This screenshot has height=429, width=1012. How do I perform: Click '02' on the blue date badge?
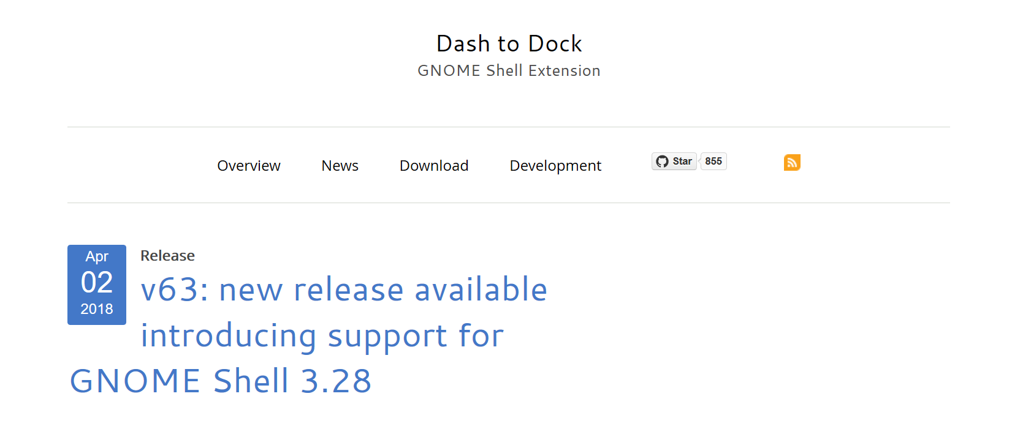[x=96, y=283]
